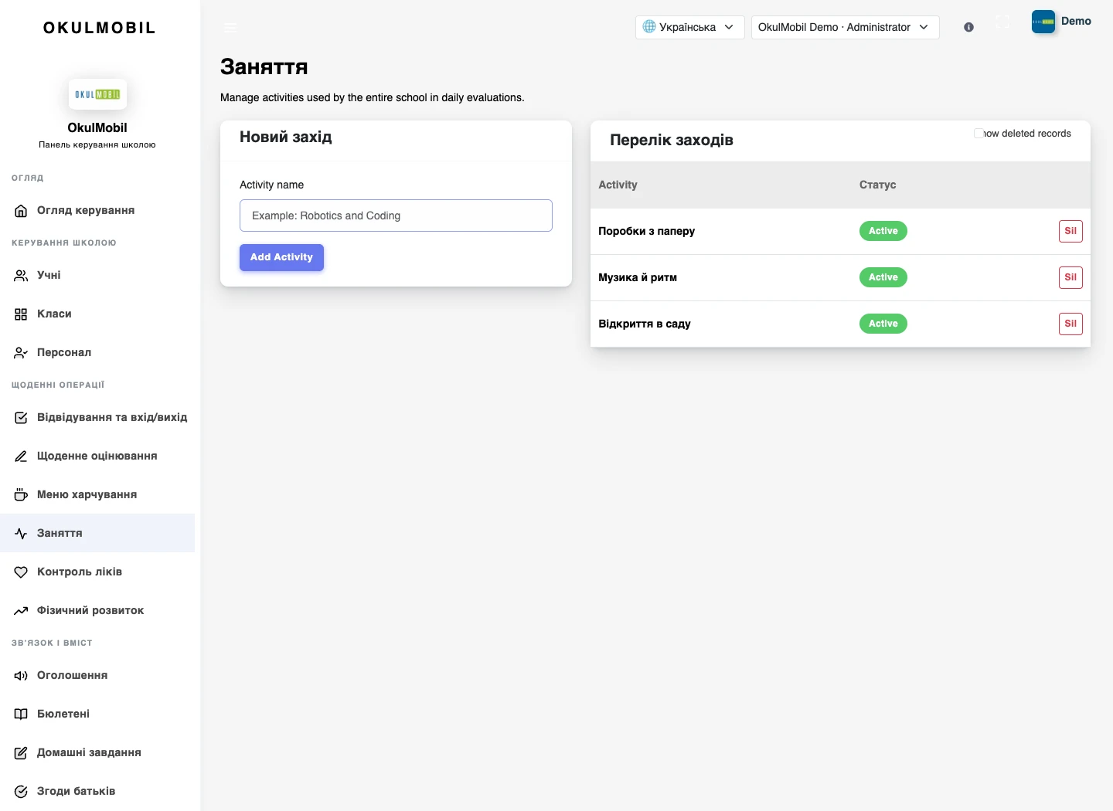Viewport: 1113px width, 811px height.
Task: Delete Музика й ритм with Sil button
Action: tap(1070, 277)
